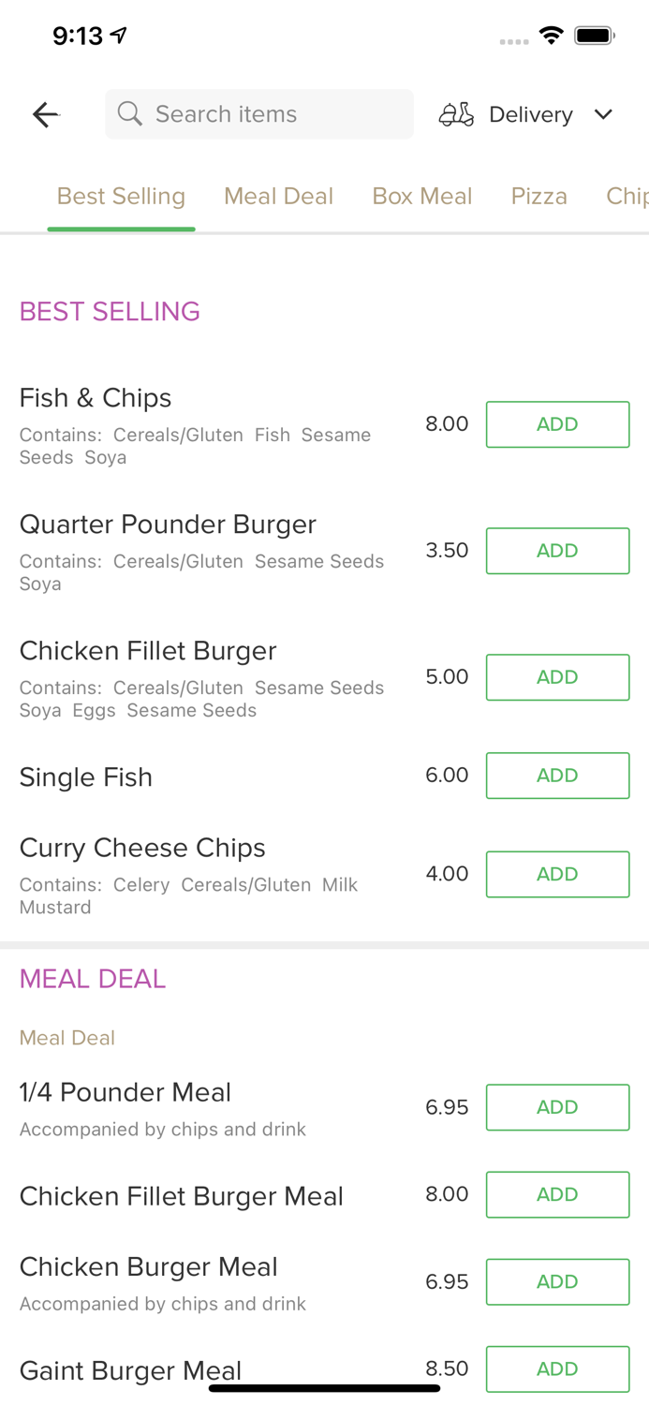649x1405 pixels.
Task: Switch to the Pizza tab
Action: [539, 196]
